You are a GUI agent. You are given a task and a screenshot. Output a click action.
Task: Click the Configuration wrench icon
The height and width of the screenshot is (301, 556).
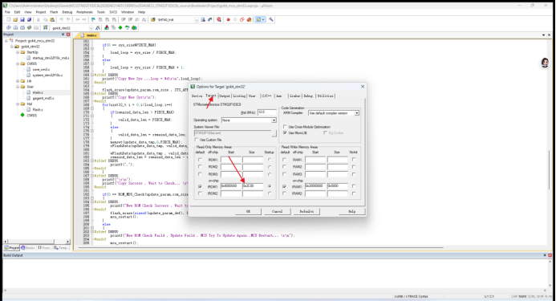click(x=271, y=19)
